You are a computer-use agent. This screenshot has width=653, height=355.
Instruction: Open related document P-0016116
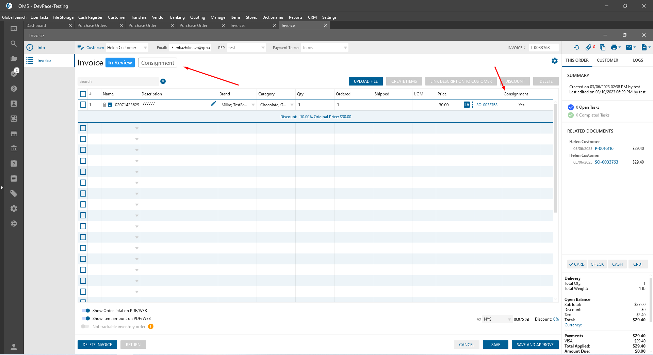click(x=604, y=149)
